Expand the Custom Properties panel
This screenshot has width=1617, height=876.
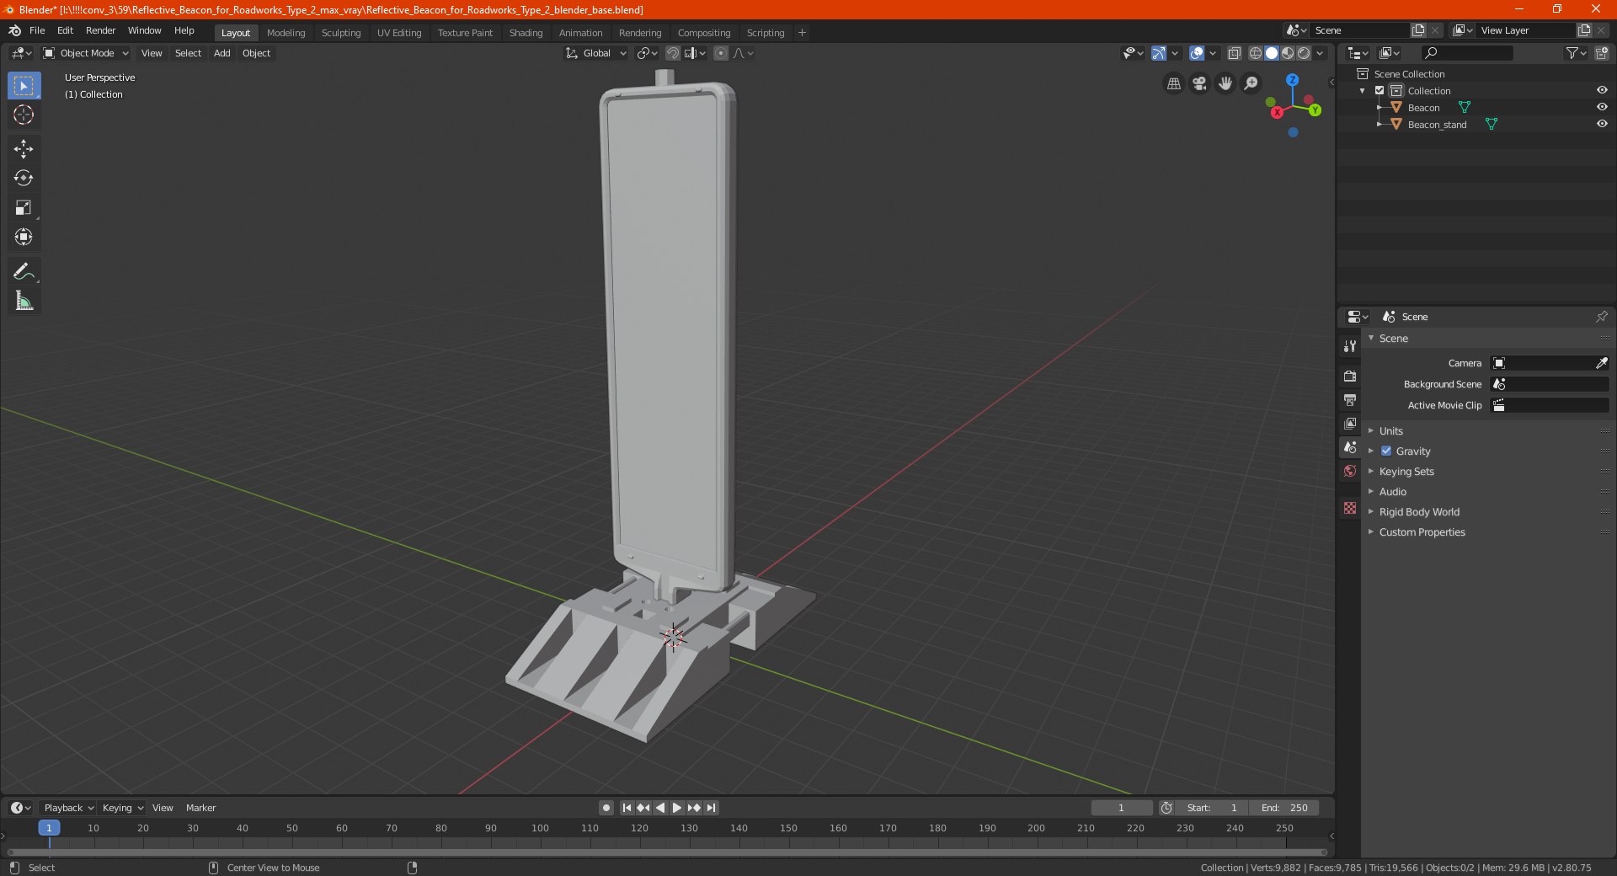[x=1422, y=531]
